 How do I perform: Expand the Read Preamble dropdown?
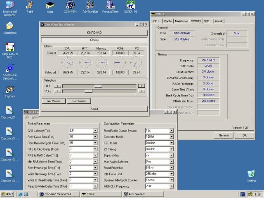coord(172,168)
